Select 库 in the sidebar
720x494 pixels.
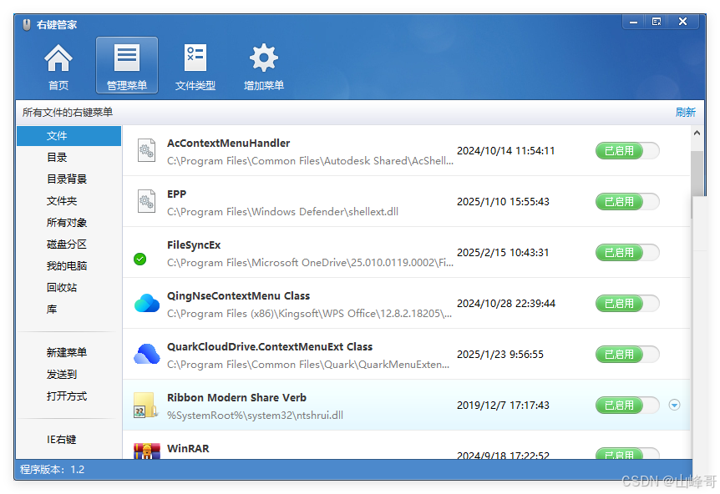pos(52,309)
